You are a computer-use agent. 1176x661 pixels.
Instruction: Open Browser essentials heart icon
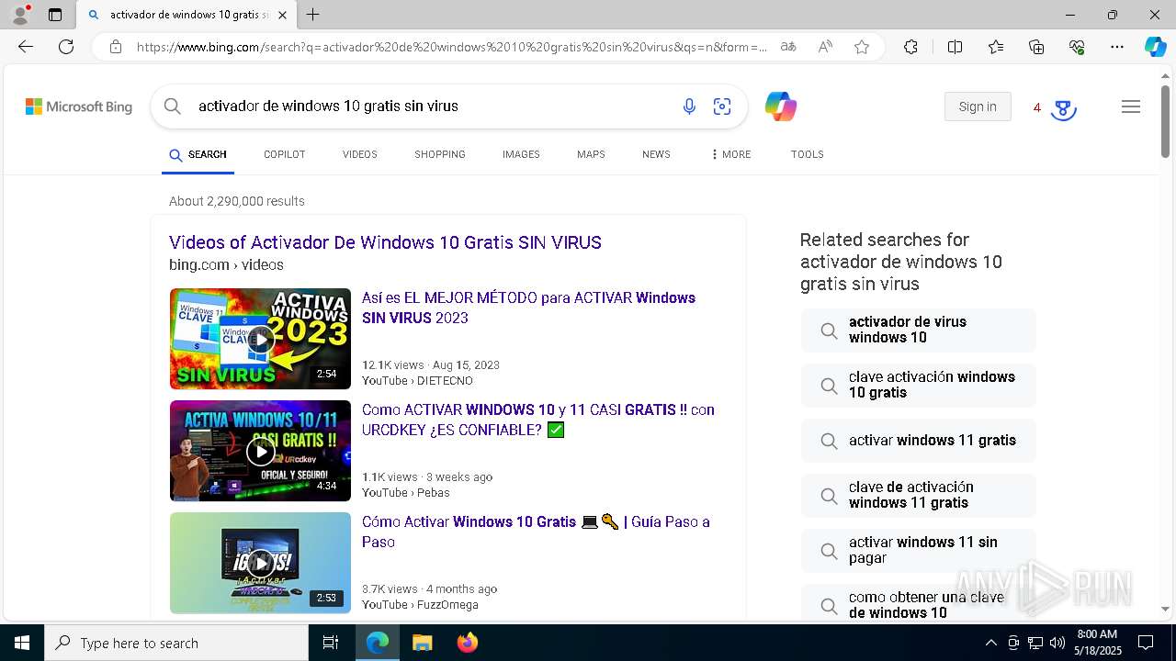(x=1077, y=47)
